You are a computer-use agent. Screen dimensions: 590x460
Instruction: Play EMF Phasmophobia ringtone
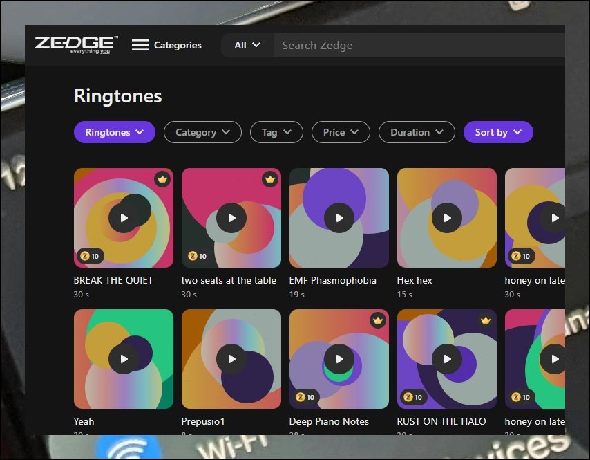[339, 218]
